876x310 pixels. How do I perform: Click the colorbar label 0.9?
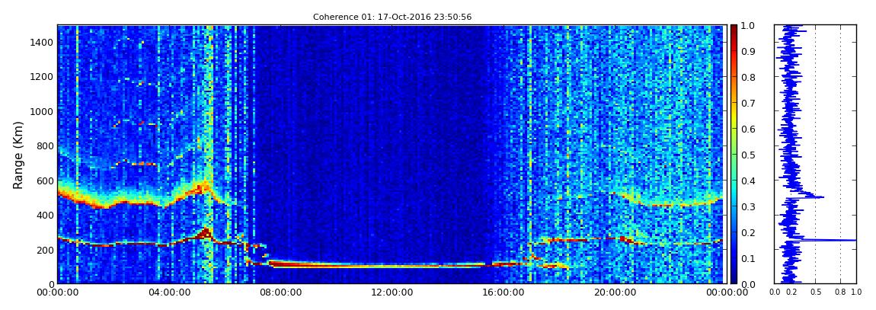[747, 51]
